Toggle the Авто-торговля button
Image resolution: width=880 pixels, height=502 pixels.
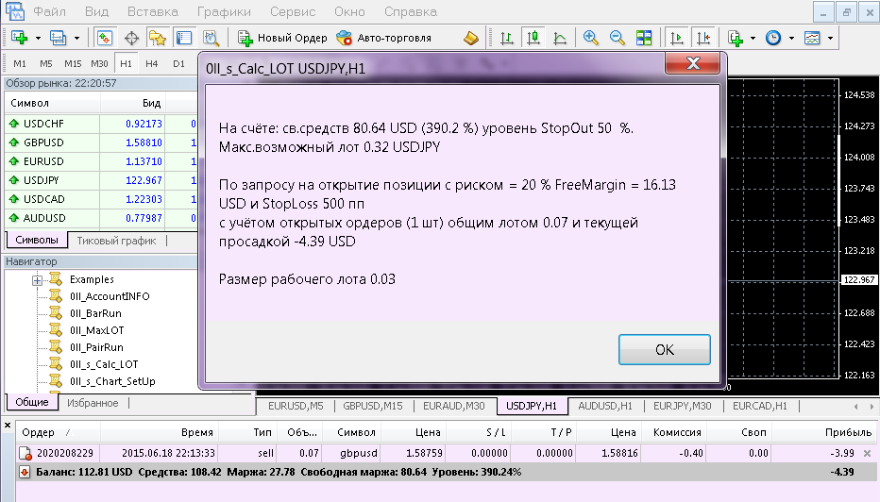coord(384,38)
